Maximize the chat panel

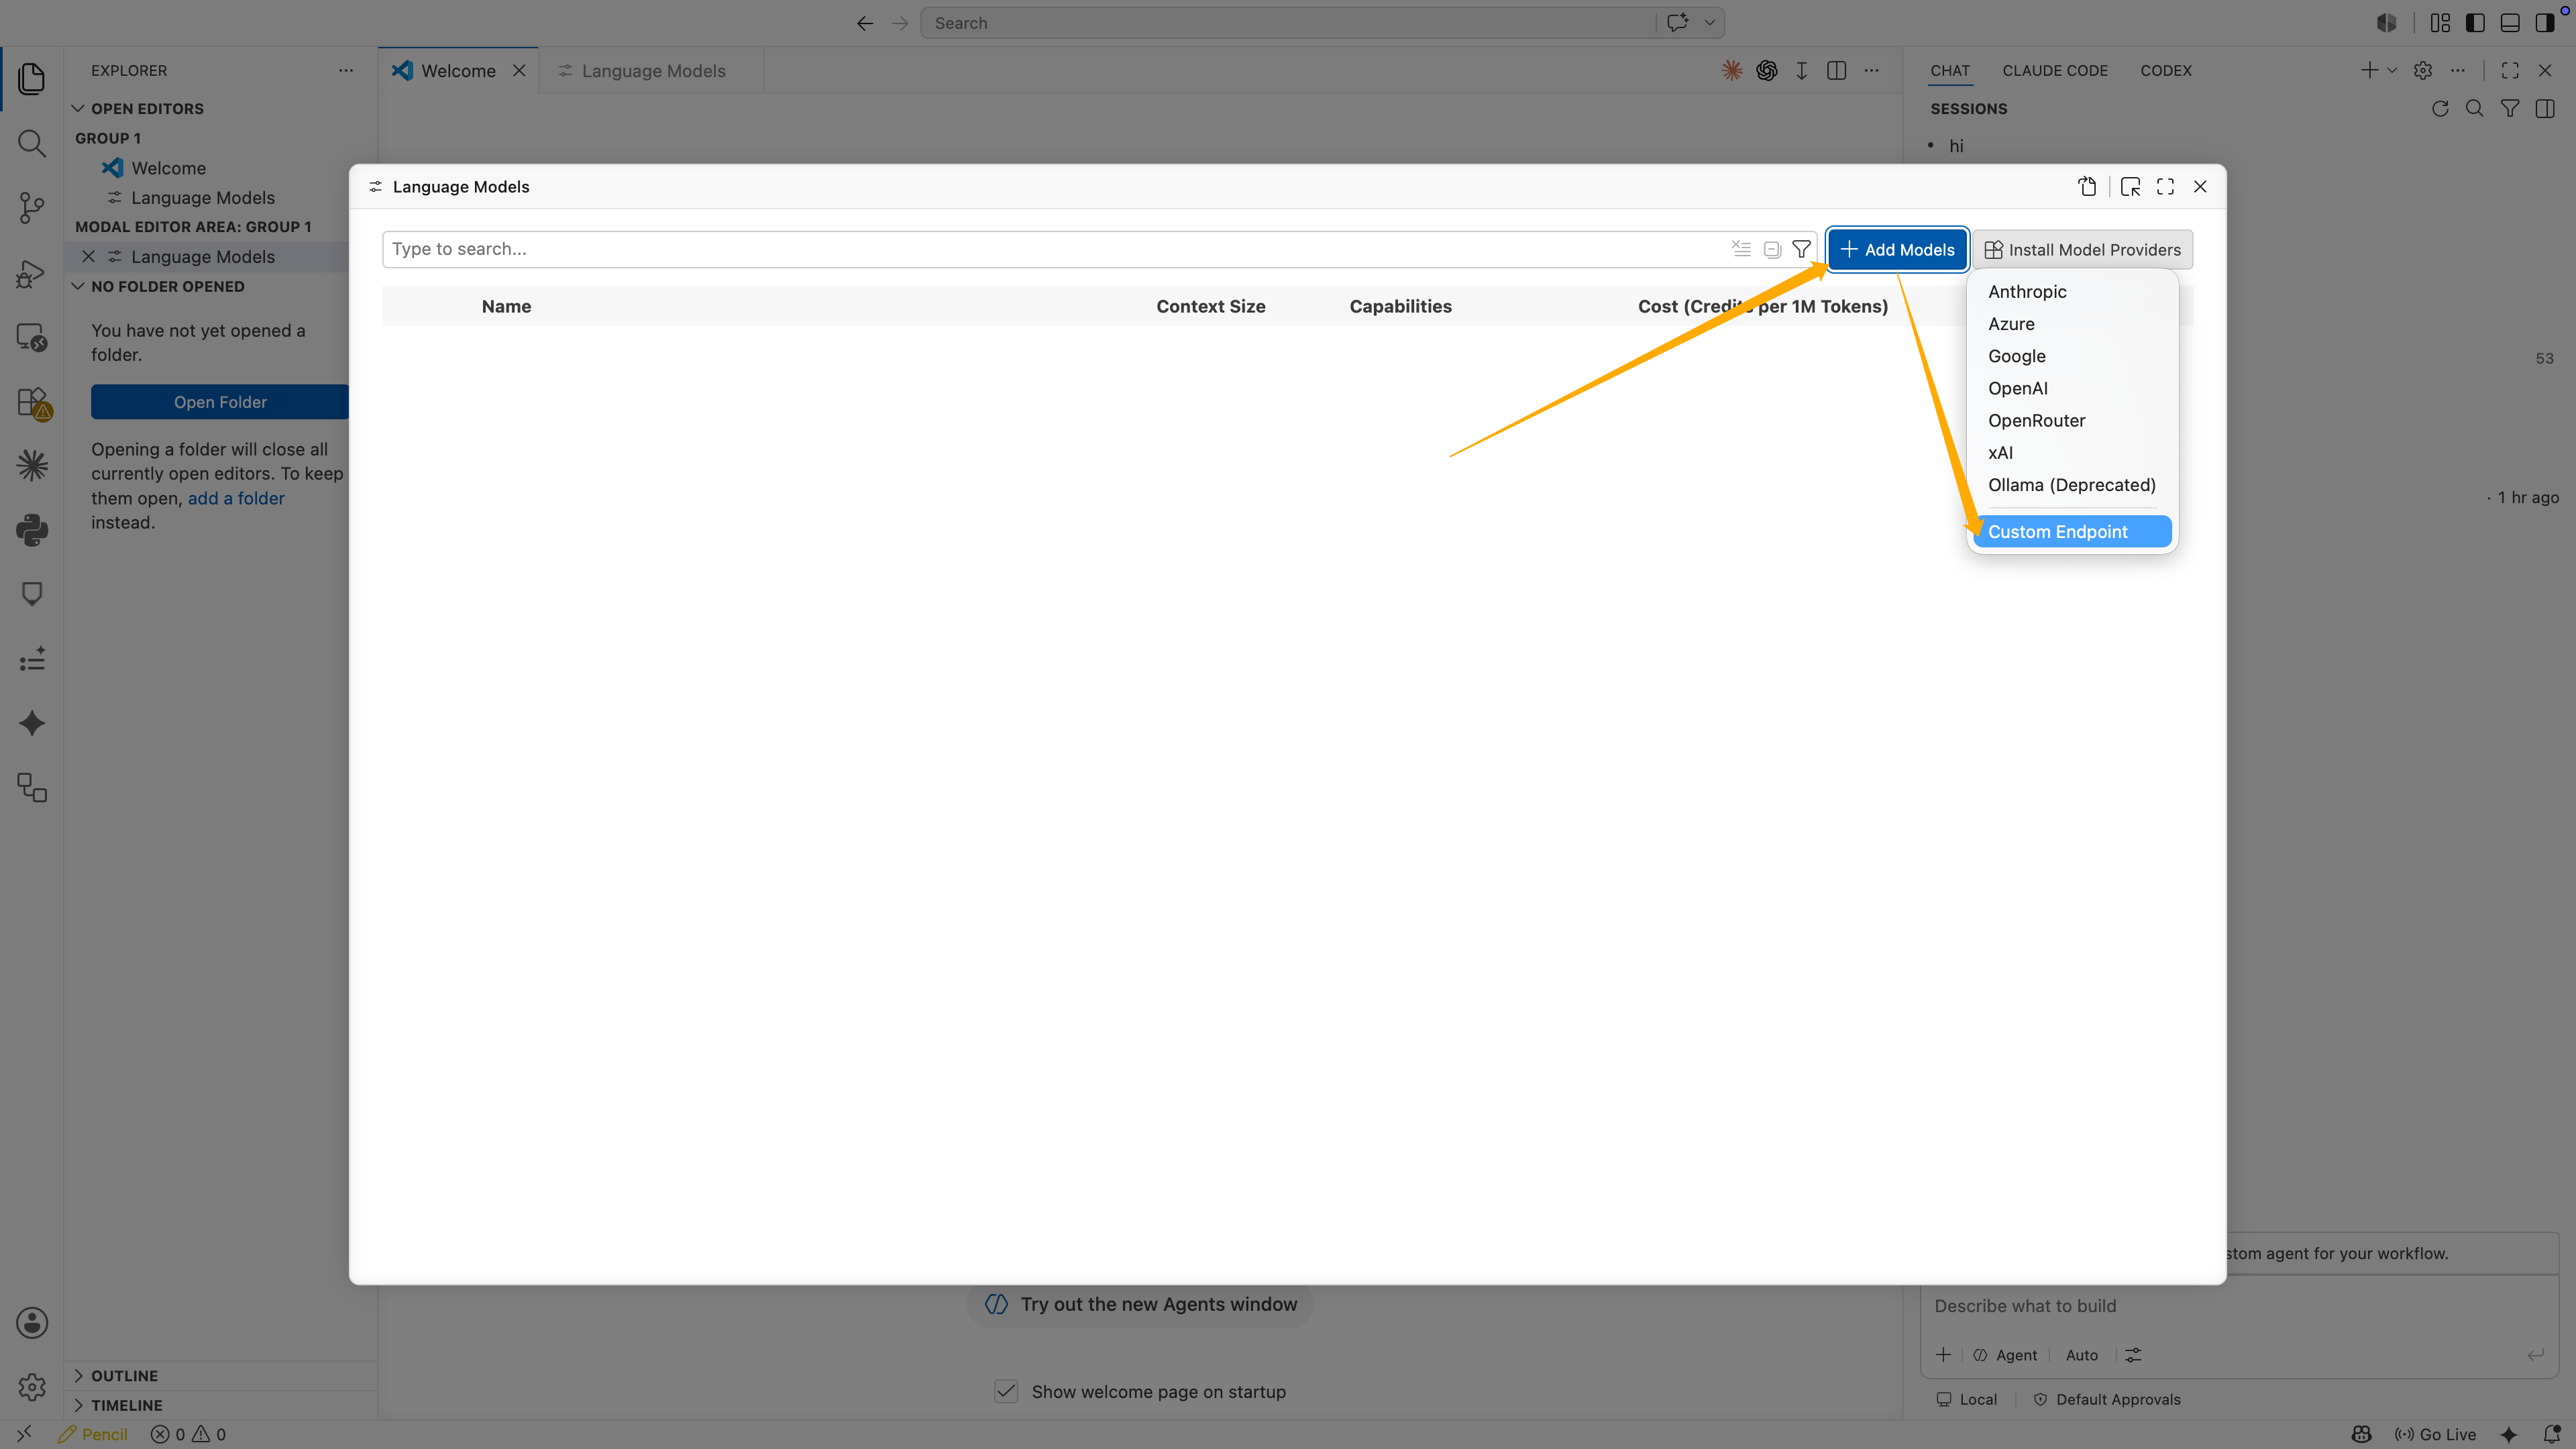tap(2509, 70)
